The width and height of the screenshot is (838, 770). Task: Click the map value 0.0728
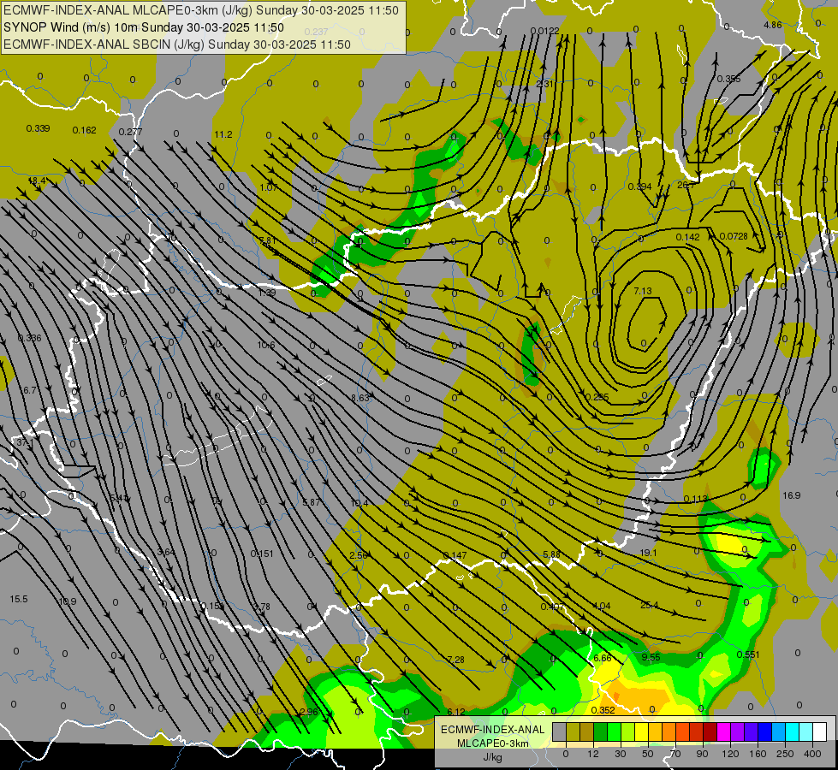coord(734,236)
